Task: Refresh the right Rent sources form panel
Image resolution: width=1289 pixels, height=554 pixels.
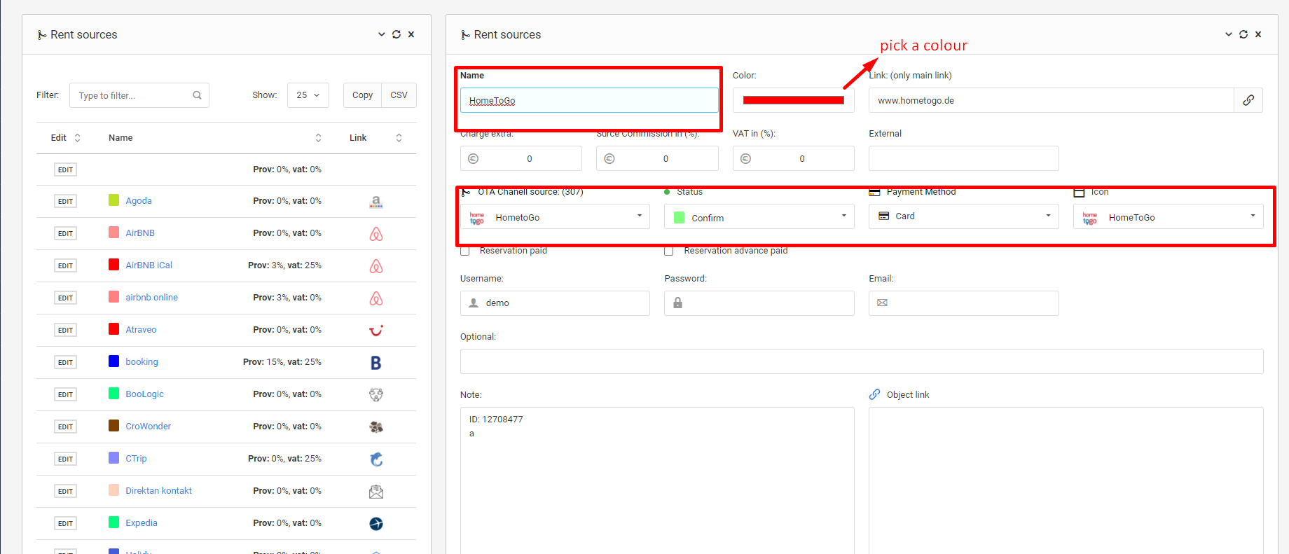Action: point(1243,34)
